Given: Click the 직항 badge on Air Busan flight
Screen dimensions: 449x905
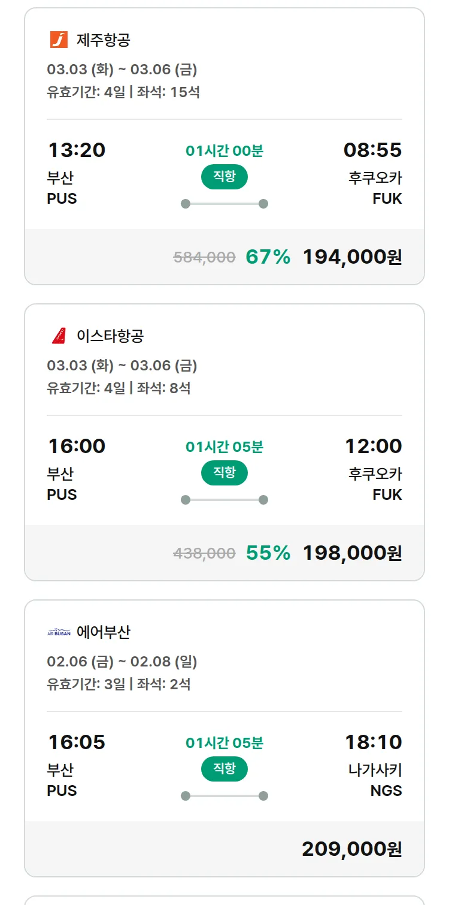Looking at the screenshot, I should click(224, 769).
